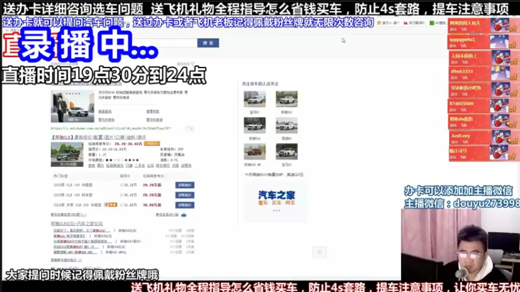Click the orange 特惠 badge on GLB 200

[110, 205]
